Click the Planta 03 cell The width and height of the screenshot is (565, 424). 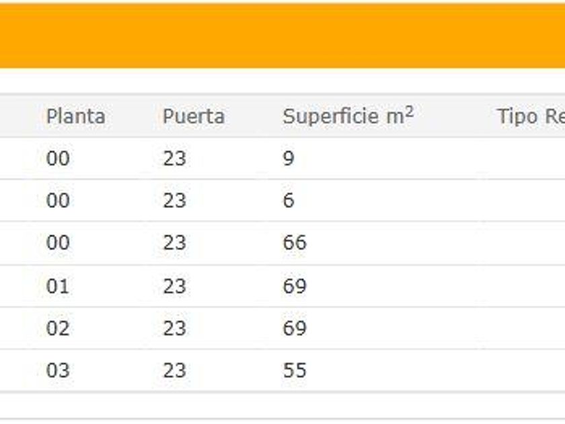[x=58, y=370]
